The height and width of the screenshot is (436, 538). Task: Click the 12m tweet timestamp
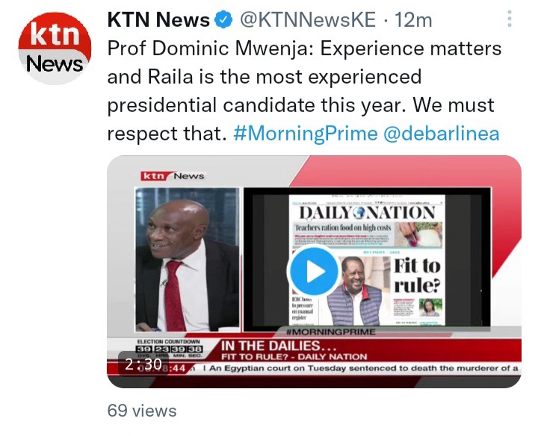click(413, 20)
